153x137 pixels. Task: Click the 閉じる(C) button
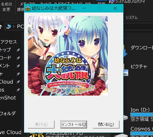click(x=106, y=124)
